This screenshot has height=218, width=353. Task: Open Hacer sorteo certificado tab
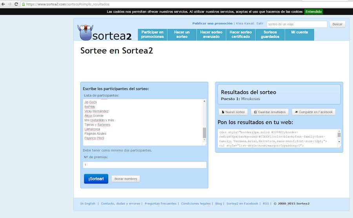click(241, 34)
